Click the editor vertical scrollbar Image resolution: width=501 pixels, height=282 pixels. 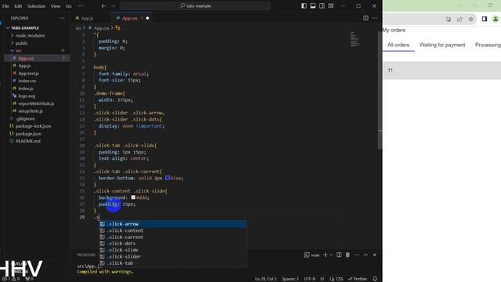point(380,91)
